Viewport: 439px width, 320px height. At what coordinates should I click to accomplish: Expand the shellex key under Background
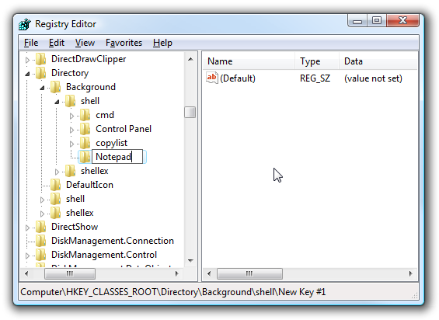tap(57, 172)
